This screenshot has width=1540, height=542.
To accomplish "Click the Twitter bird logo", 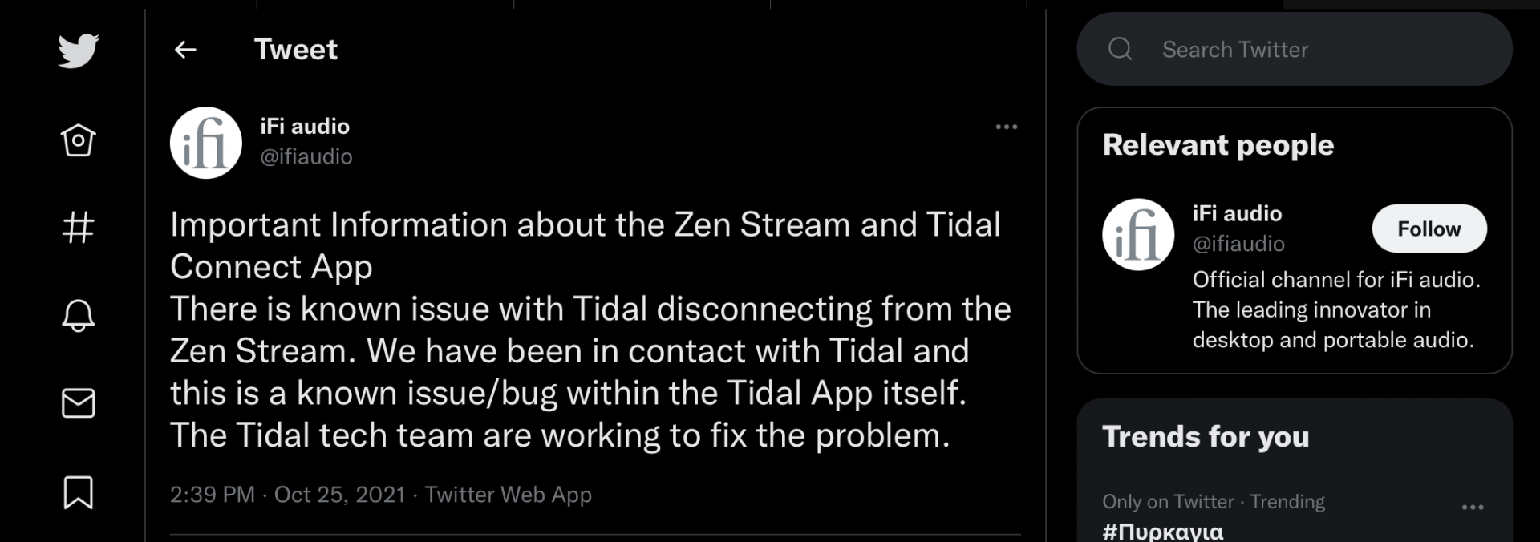I will click(x=79, y=51).
